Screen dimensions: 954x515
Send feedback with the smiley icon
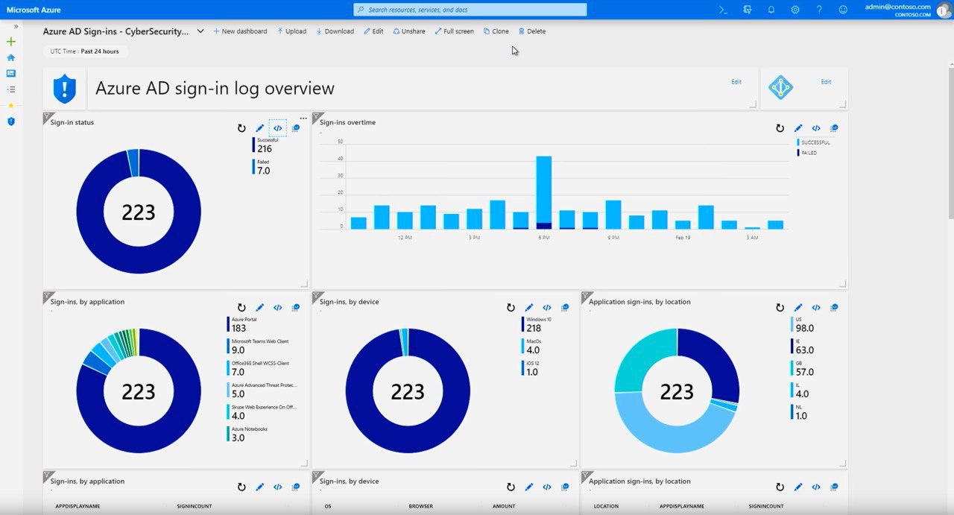click(843, 10)
